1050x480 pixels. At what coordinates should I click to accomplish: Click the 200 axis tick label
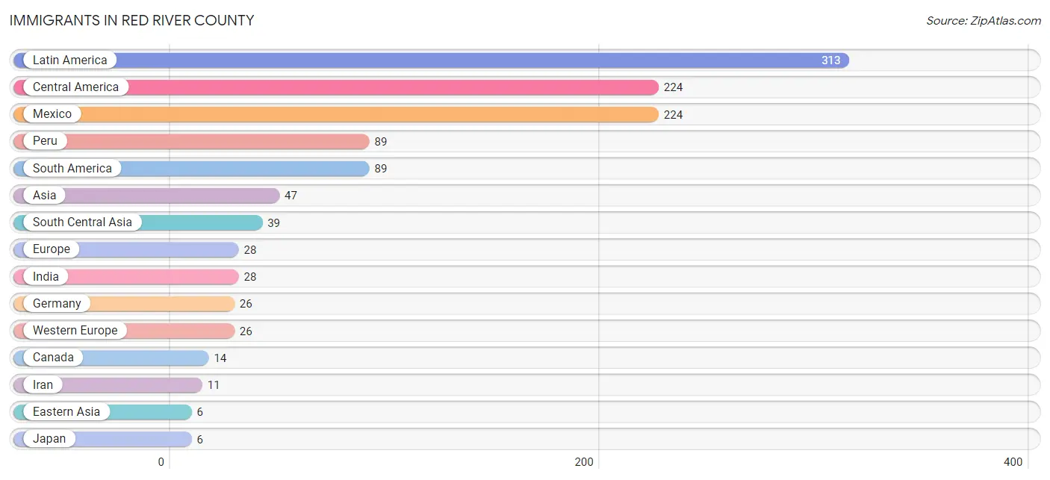click(584, 462)
